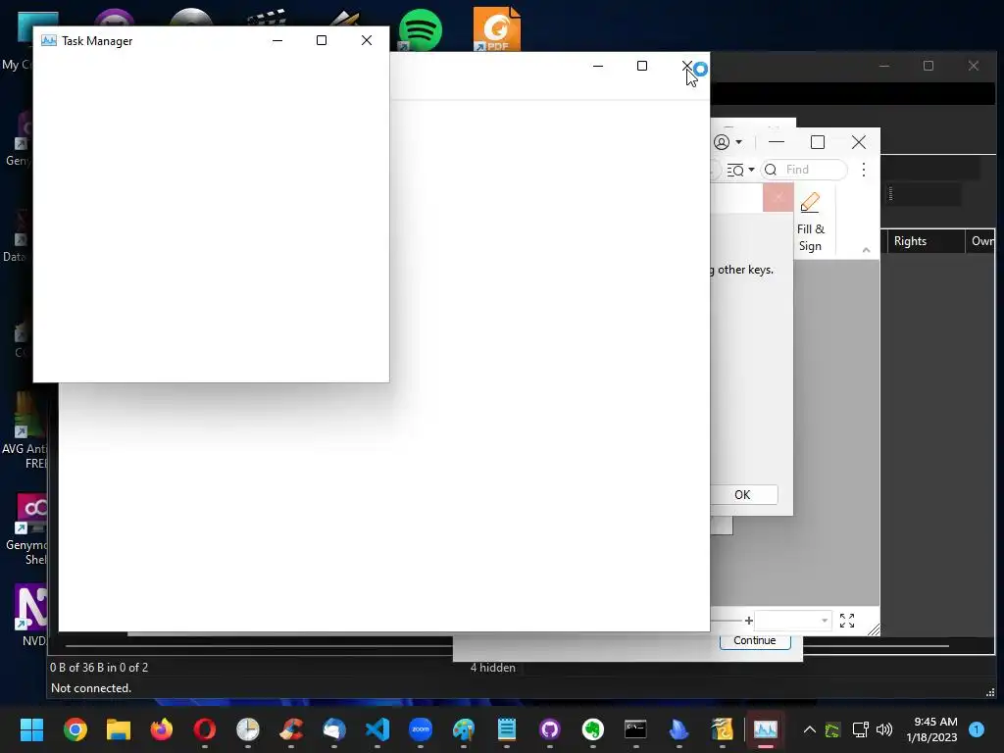The height and width of the screenshot is (753, 1004).
Task: Click the 4 hidden status entry
Action: [x=493, y=668]
